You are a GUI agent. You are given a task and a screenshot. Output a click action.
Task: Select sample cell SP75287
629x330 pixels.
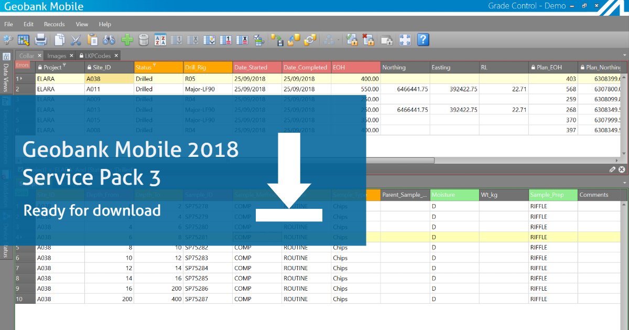tap(208, 299)
